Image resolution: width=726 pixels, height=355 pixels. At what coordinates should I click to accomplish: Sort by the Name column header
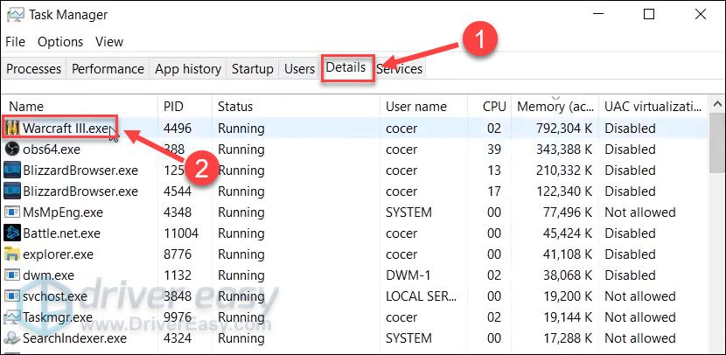[80, 107]
